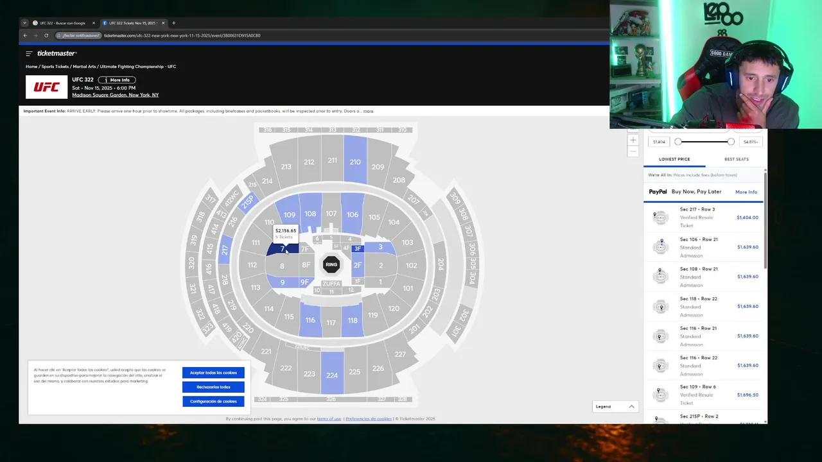Image resolution: width=822 pixels, height=462 pixels.
Task: Select section 217 on seat map
Action: pos(225,250)
